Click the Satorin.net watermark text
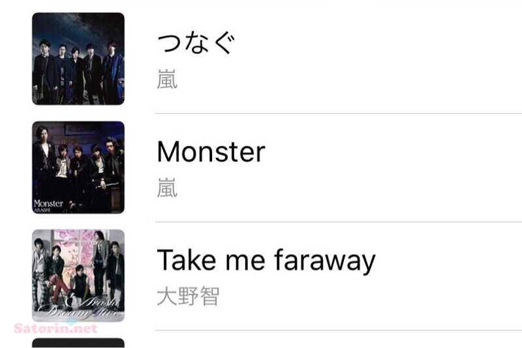Viewport: 522px width, 348px height. click(55, 328)
